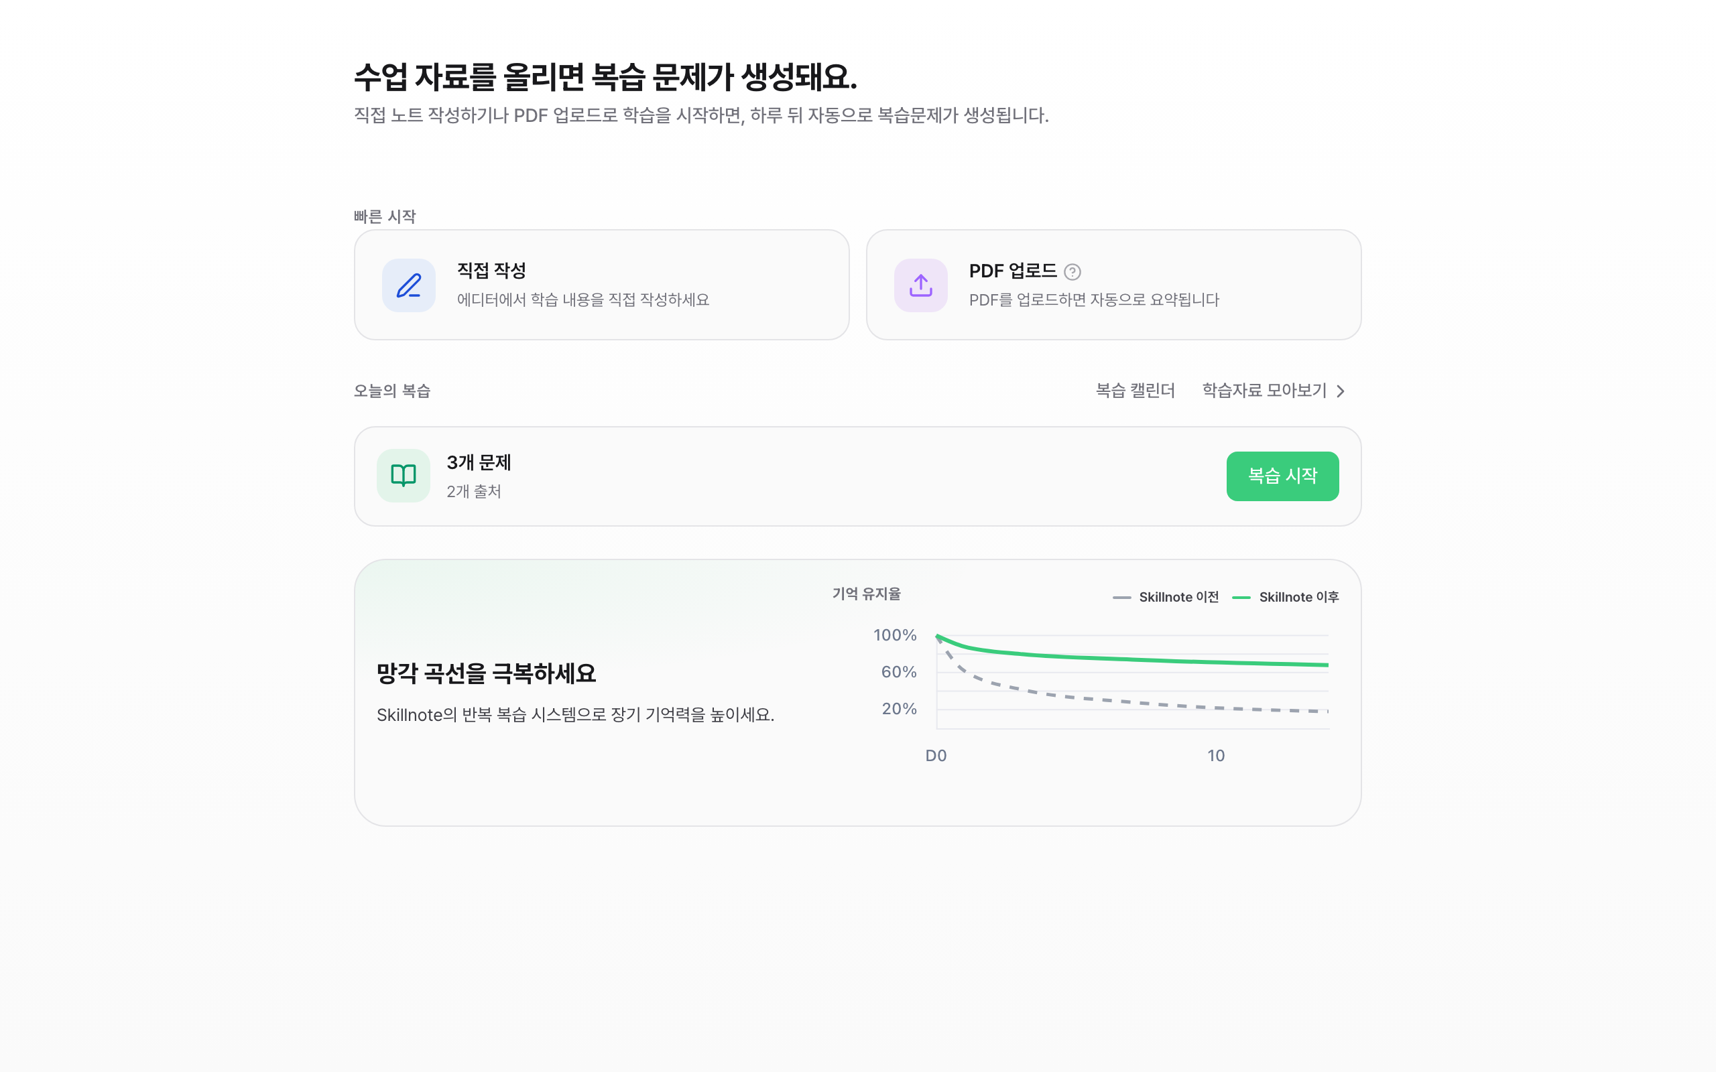
Task: Select the purple upload arrow icon
Action: point(920,285)
